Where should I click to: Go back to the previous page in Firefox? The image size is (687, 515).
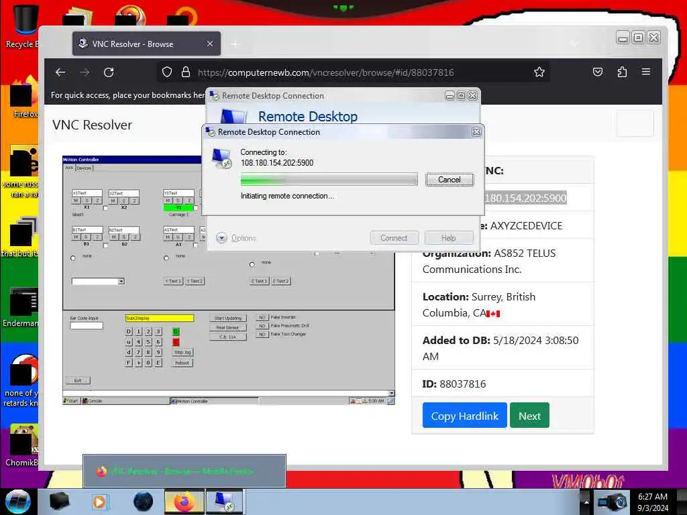60,72
